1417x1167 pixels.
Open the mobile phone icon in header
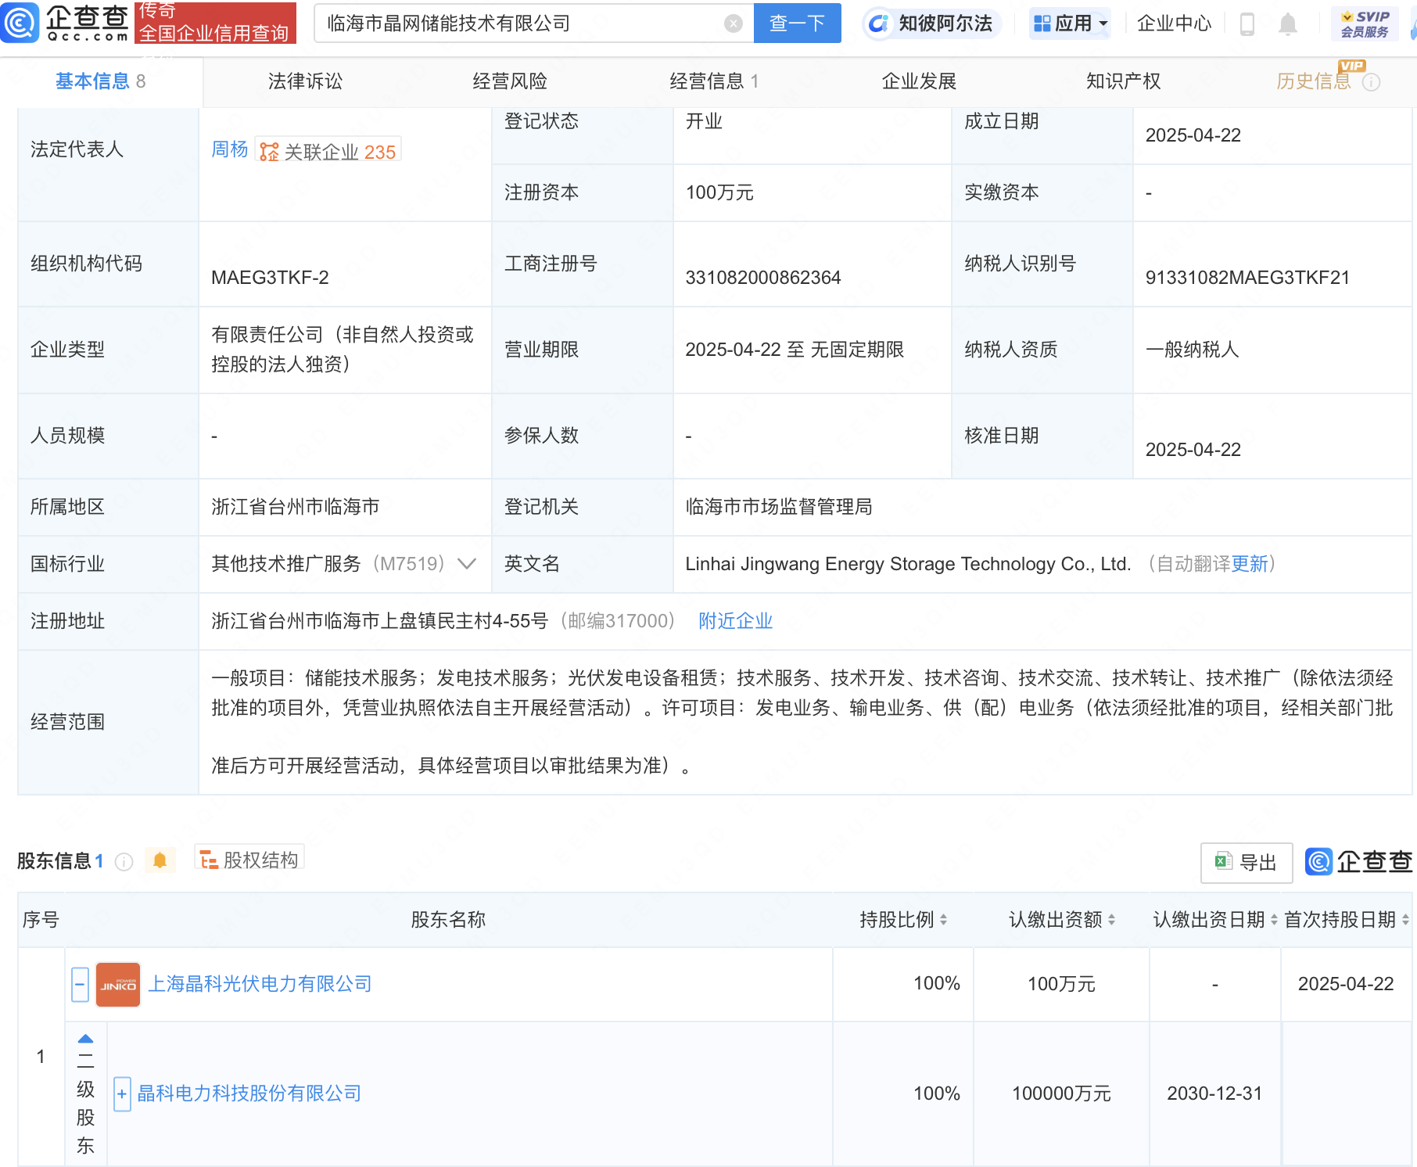coord(1247,24)
